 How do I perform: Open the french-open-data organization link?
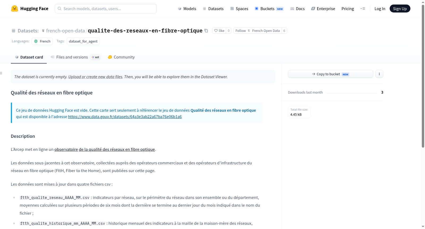tap(65, 31)
